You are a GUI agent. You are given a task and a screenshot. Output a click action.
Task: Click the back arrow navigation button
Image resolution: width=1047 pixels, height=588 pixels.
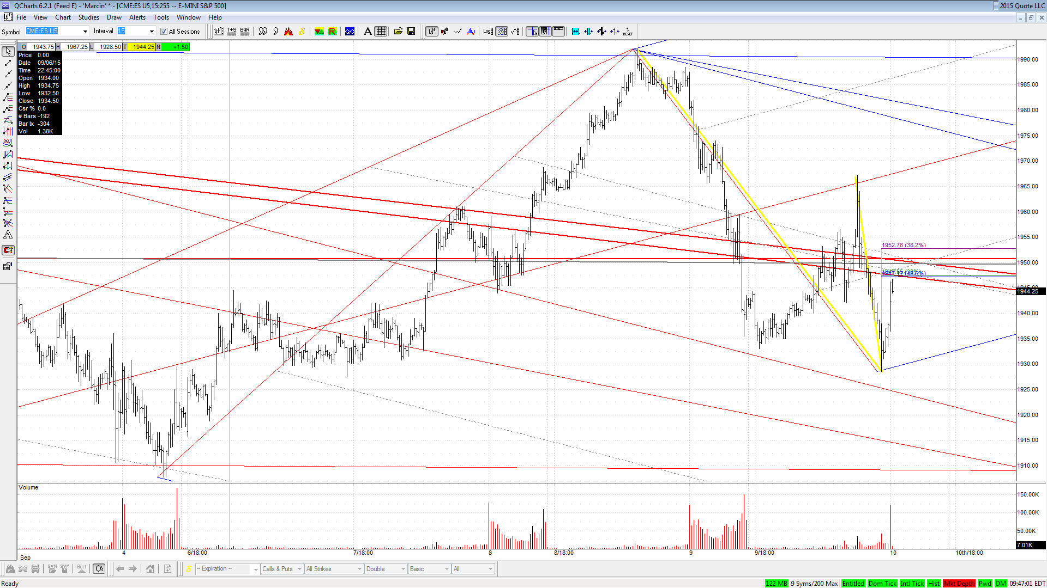coord(120,569)
